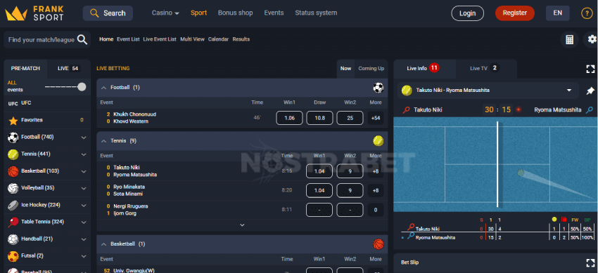Viewport: 598px width, 273px height.
Task: Click the Ice Hockey puck icon
Action: [13, 206]
